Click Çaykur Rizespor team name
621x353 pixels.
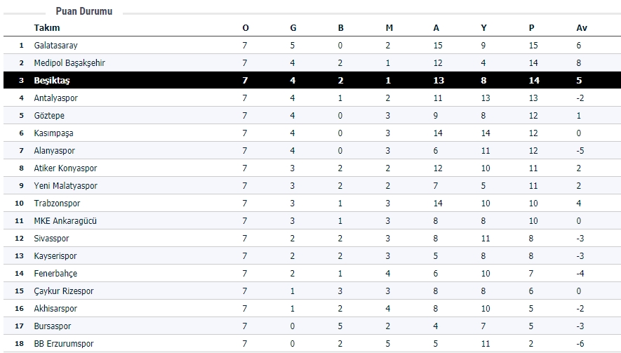tap(63, 291)
